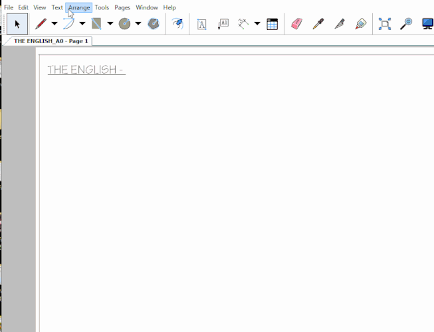This screenshot has height=332, width=434.
Task: Select the Split knife tool
Action: coord(340,24)
